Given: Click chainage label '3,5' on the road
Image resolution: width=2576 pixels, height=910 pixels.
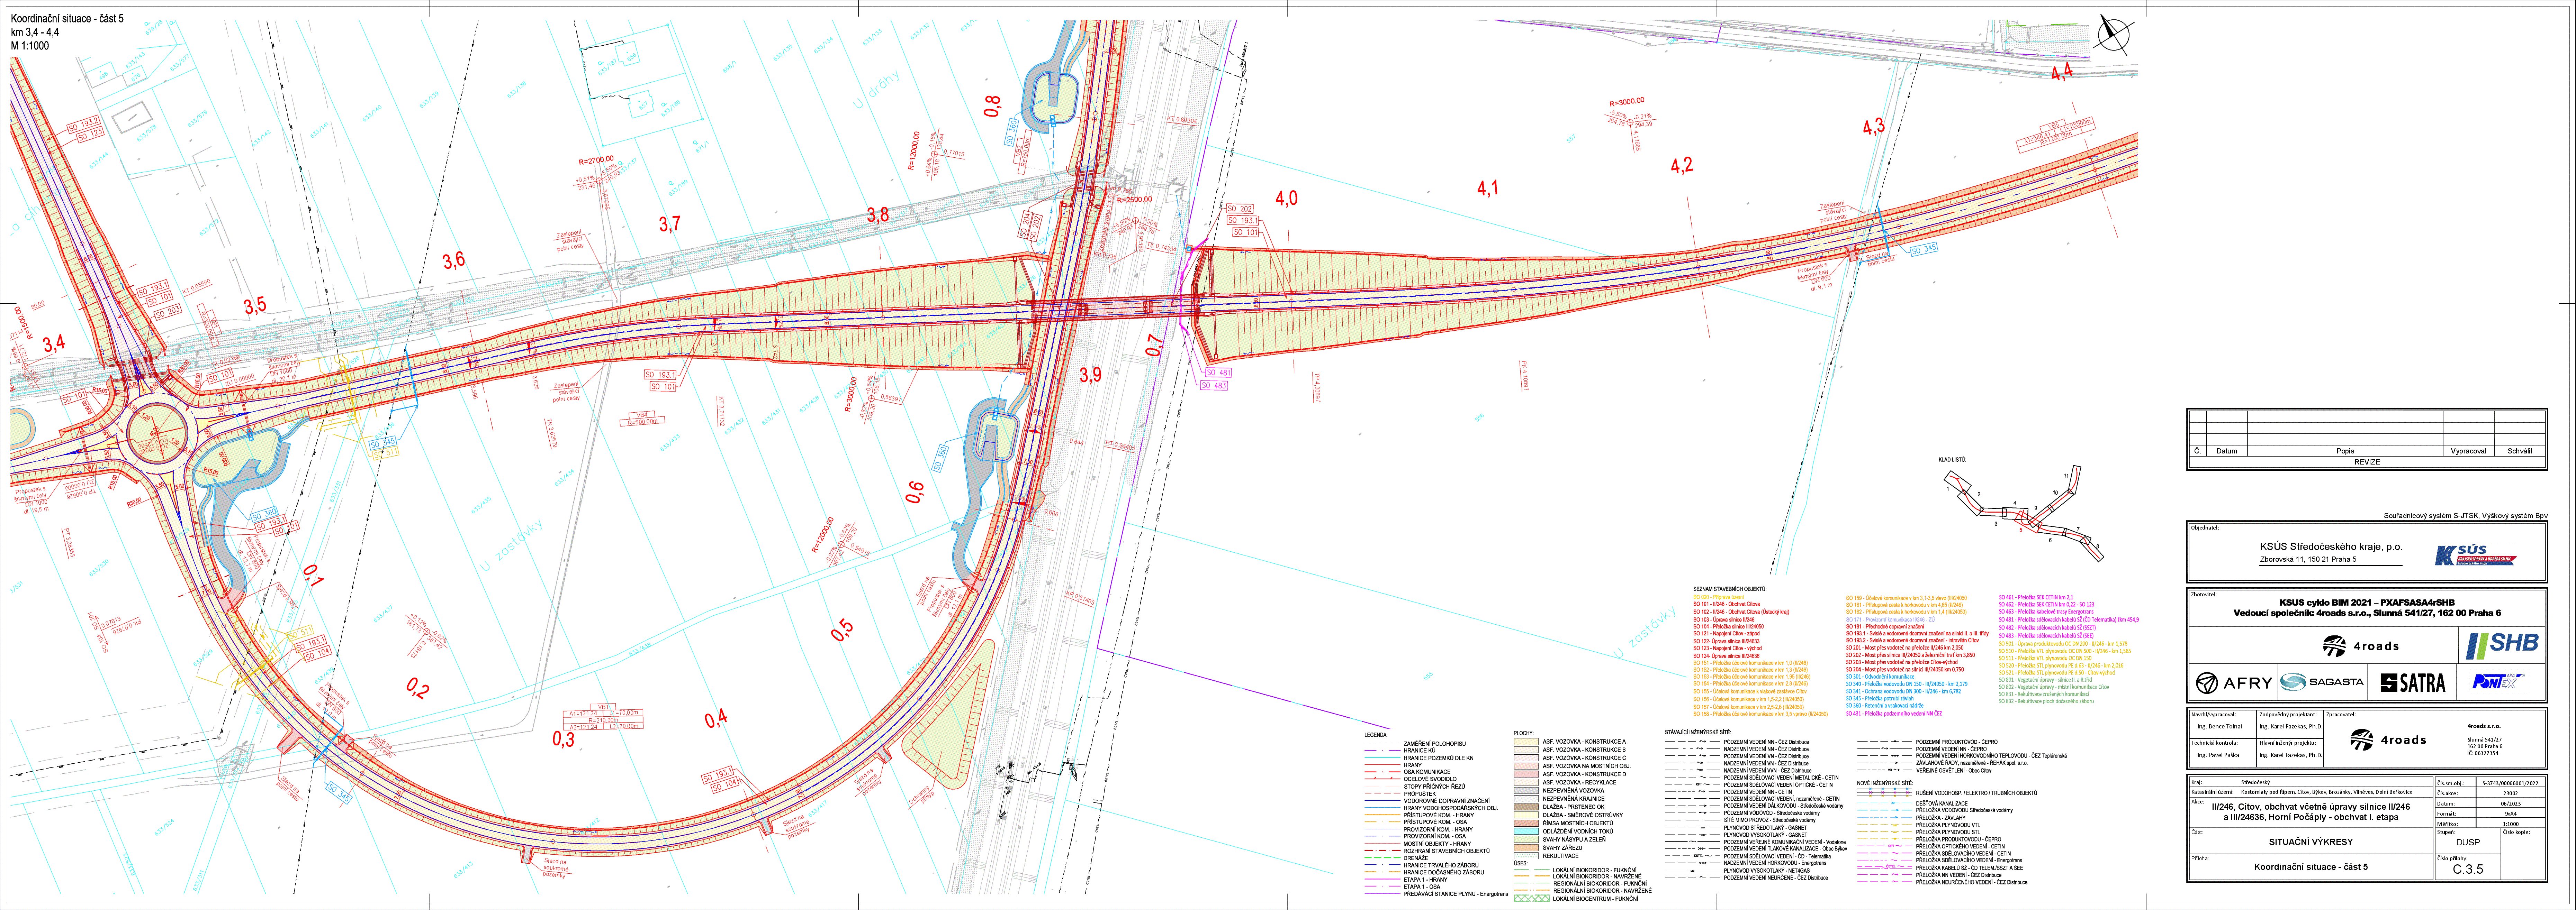Looking at the screenshot, I should coord(255,306).
